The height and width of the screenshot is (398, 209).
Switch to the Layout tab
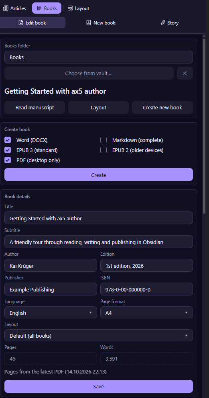point(78,8)
